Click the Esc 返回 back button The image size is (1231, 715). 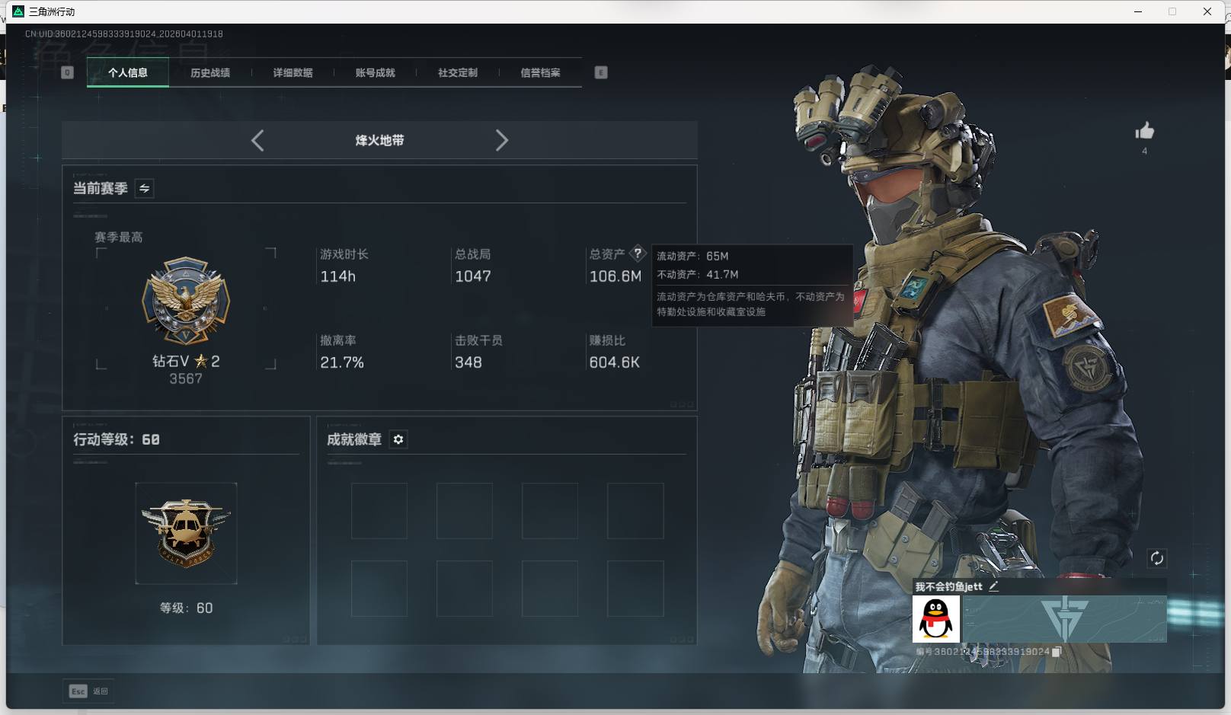click(88, 691)
